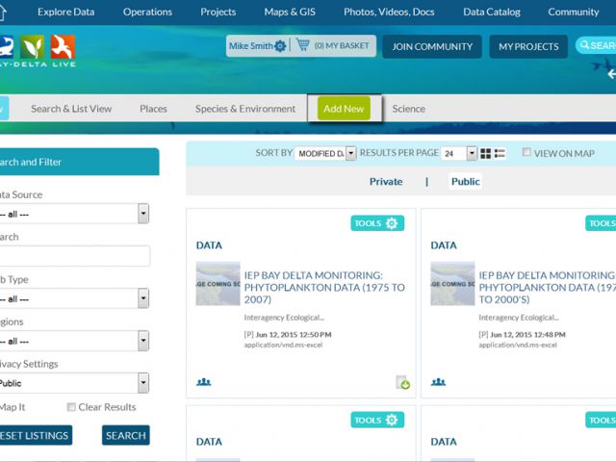Open Mike Smith account settings gear
The image size is (616, 462).
click(280, 46)
